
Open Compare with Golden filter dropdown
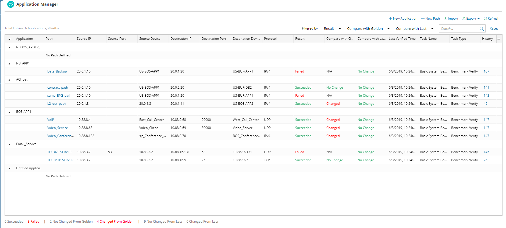pyautogui.click(x=368, y=29)
